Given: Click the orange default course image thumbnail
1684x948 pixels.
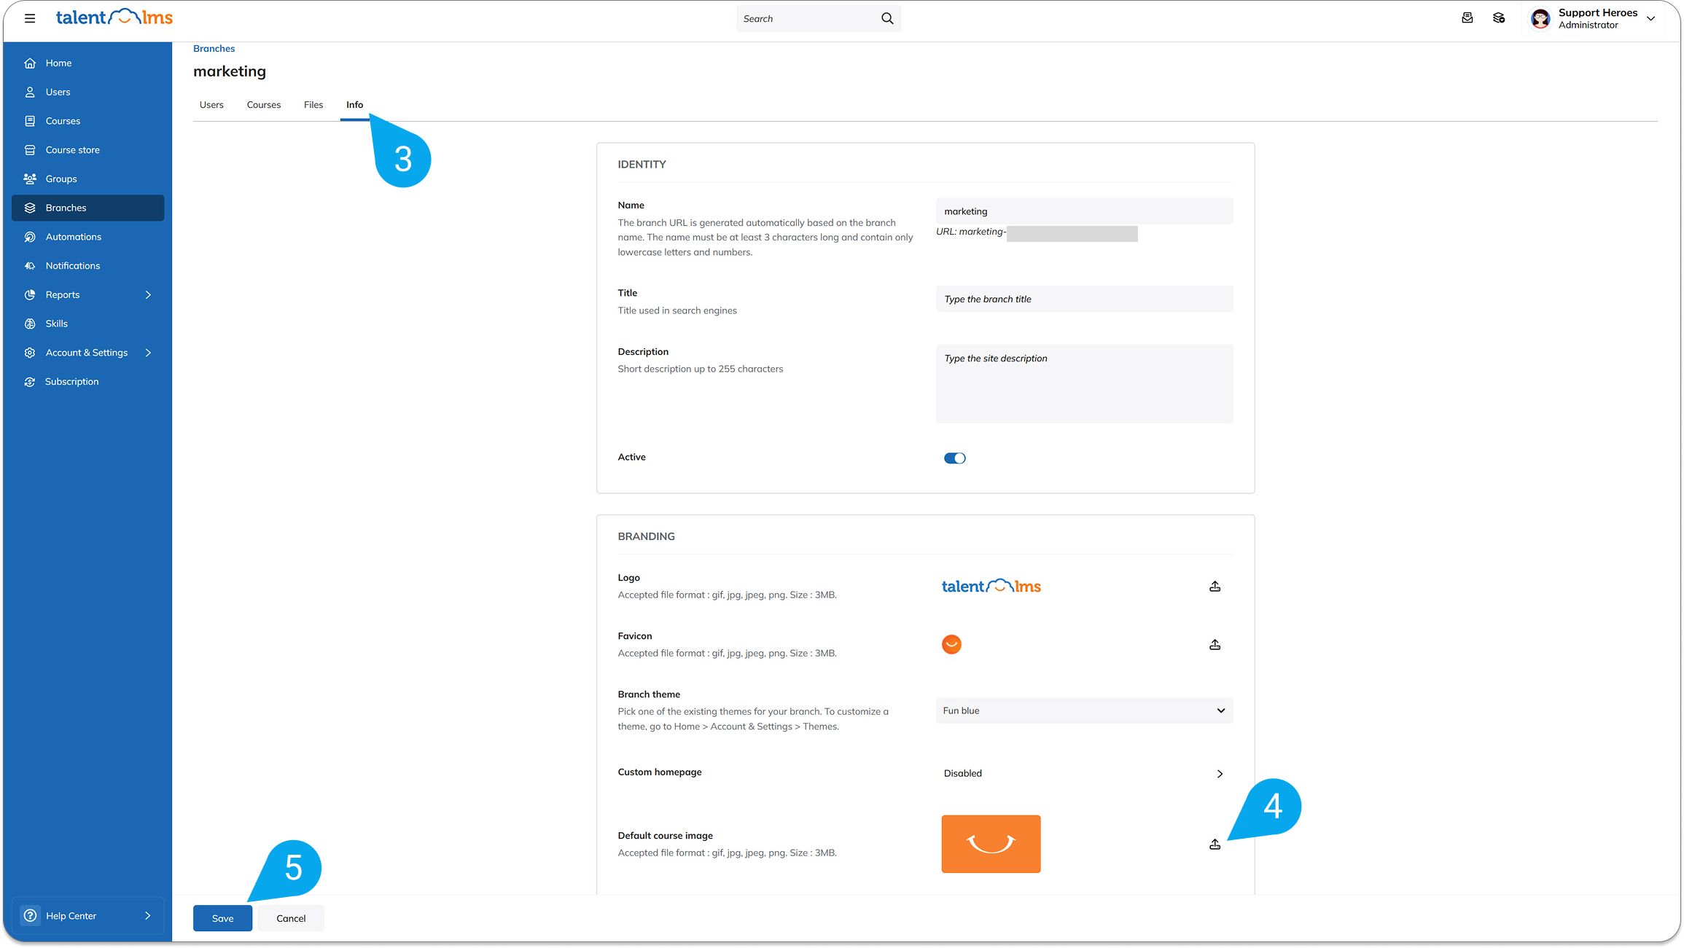Looking at the screenshot, I should 991,844.
